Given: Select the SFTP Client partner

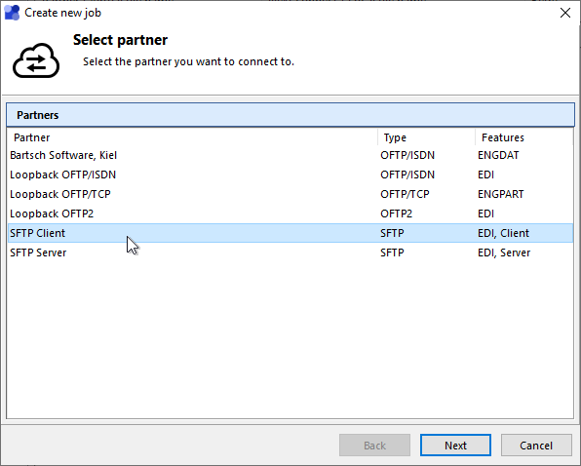Looking at the screenshot, I should pos(290,233).
